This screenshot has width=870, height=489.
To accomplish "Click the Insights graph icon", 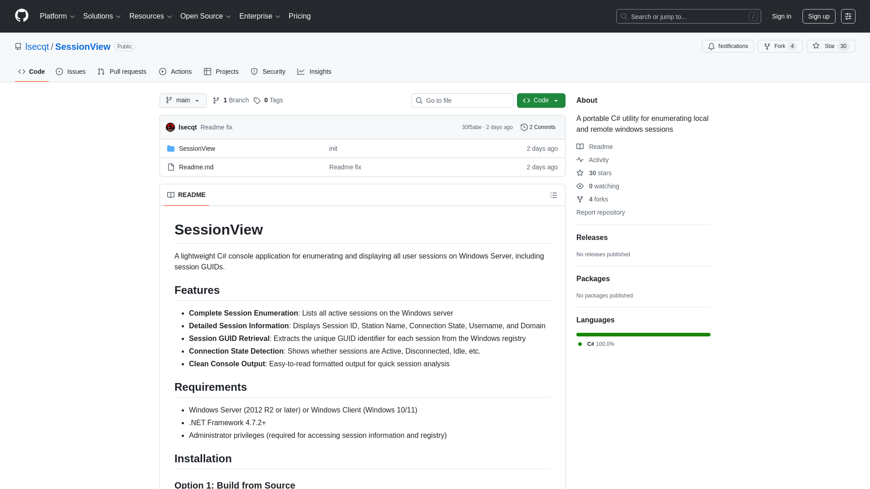I will pyautogui.click(x=301, y=72).
